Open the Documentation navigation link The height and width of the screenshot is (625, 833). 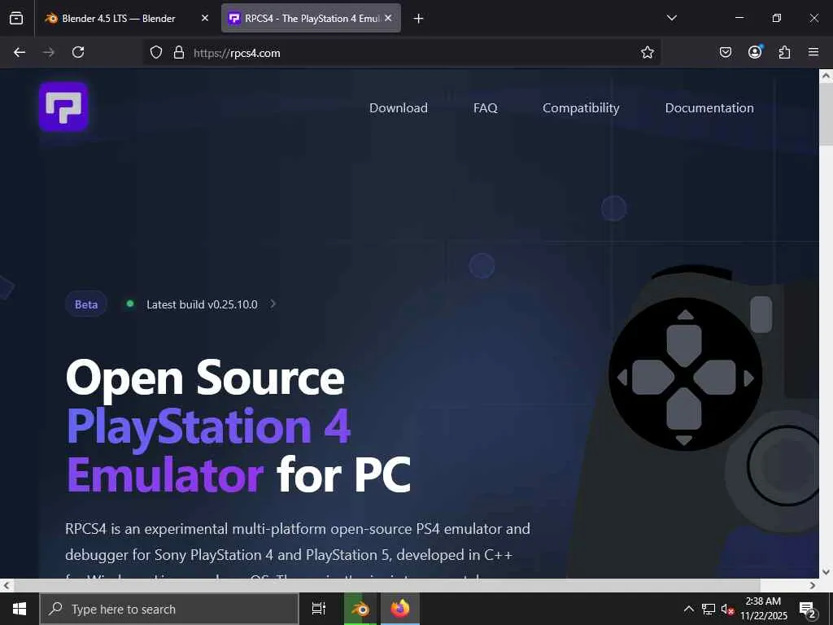(709, 108)
